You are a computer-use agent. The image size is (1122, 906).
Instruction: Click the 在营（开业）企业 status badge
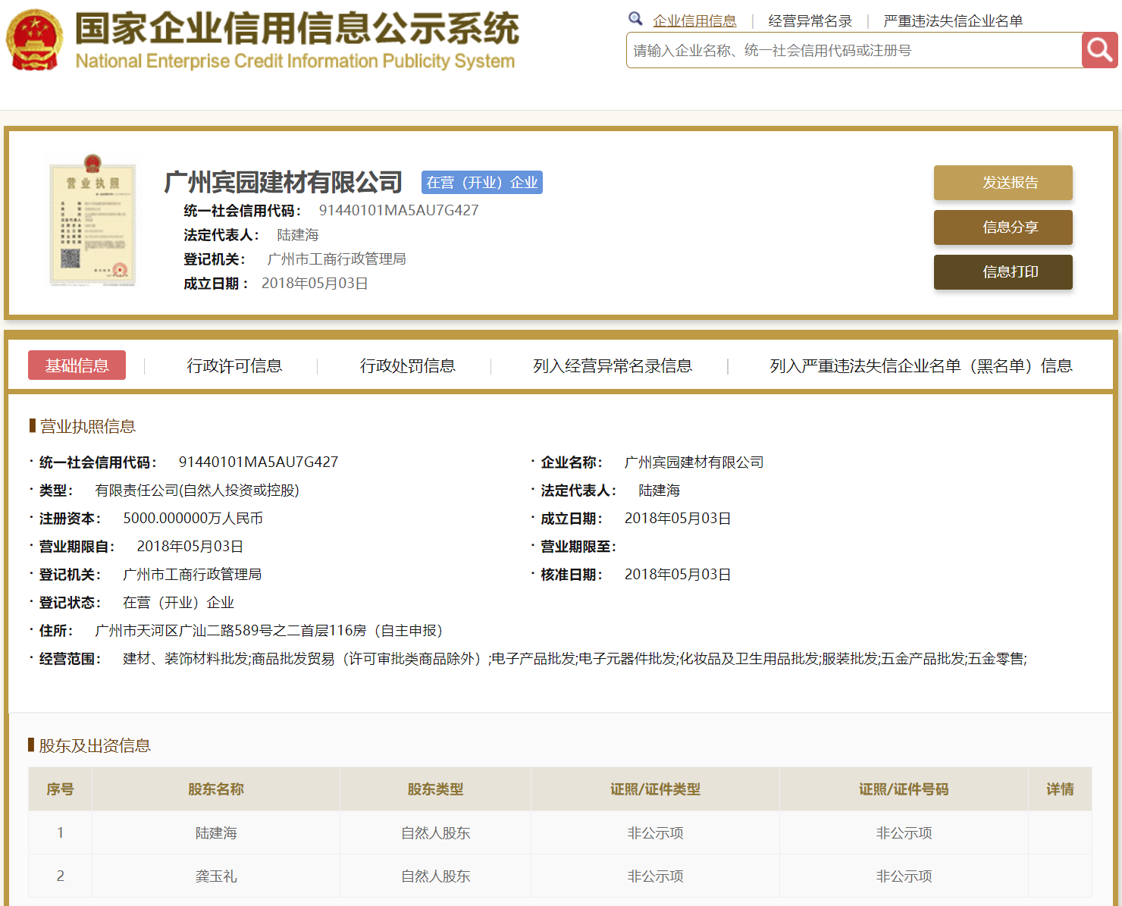481,183
